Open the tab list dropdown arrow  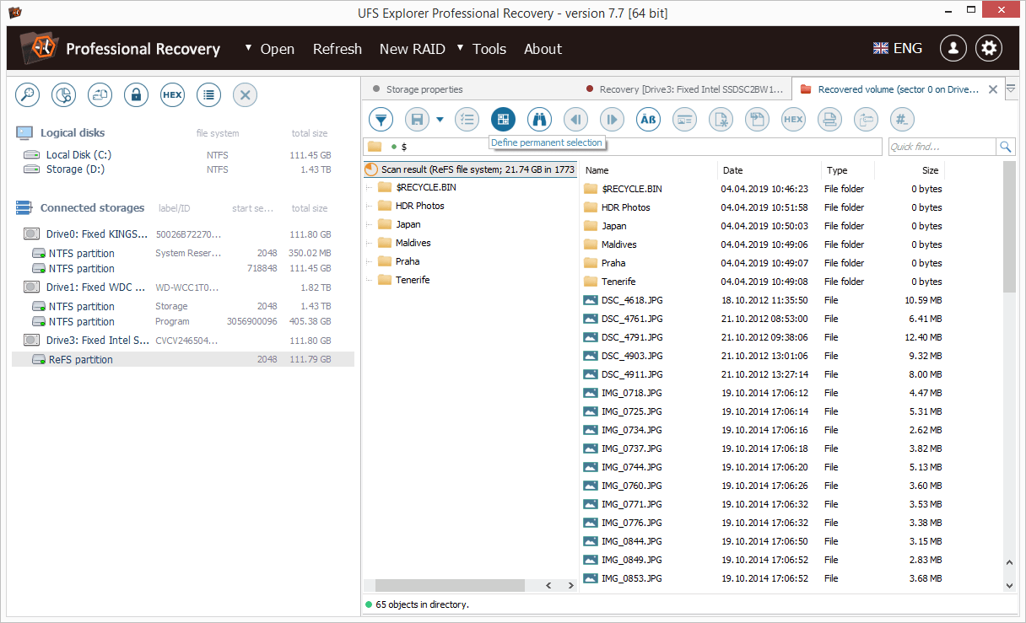1012,89
